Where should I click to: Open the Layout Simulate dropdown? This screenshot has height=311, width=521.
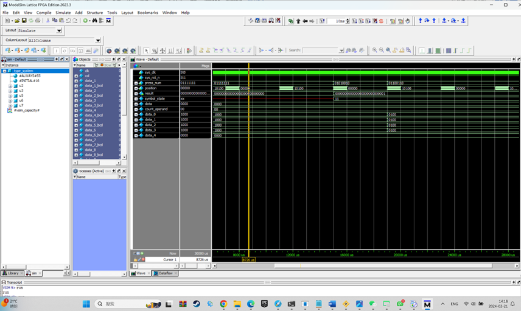click(59, 30)
